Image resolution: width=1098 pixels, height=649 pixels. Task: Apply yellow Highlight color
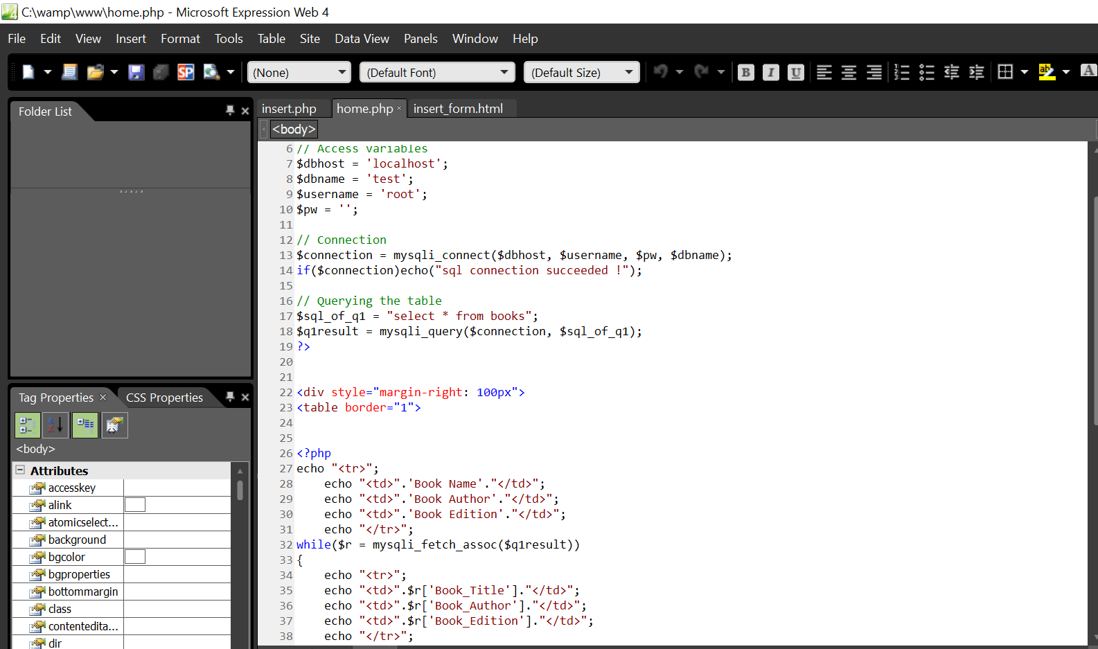[x=1047, y=72]
